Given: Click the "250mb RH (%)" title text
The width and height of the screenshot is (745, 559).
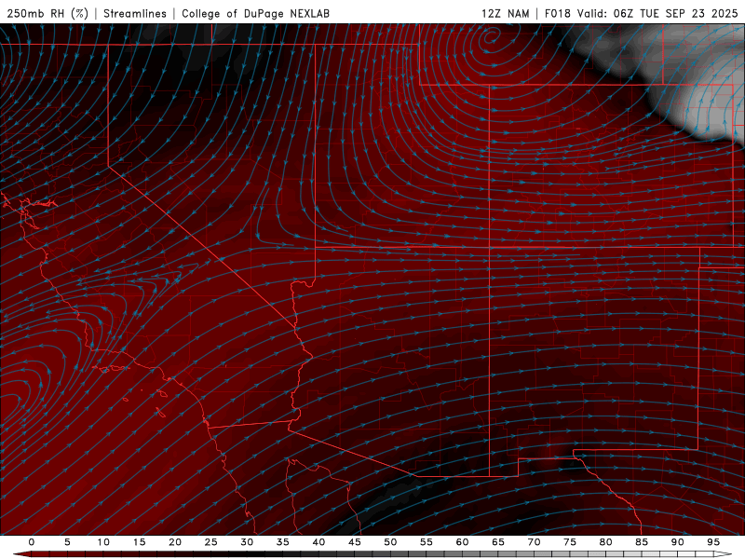Looking at the screenshot, I should coord(47,13).
